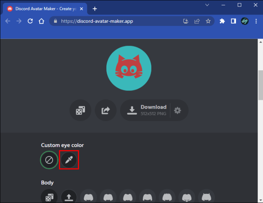The width and height of the screenshot is (263, 203).
Task: Open the Chrome three-dot menu
Action: (256, 21)
